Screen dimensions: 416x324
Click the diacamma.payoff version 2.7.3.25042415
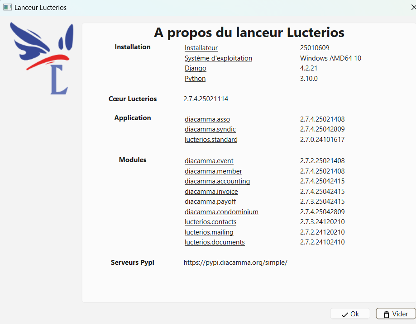click(x=322, y=202)
